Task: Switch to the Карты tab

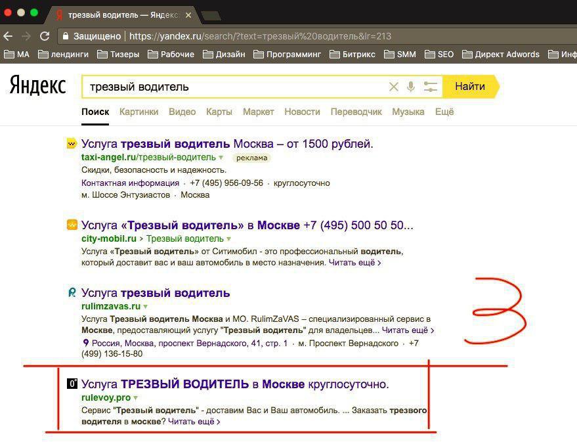Action: 219,112
